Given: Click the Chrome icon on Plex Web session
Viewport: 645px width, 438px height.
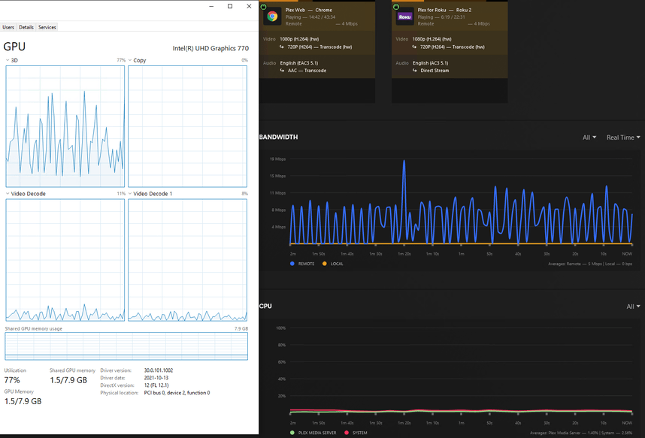Looking at the screenshot, I should point(272,17).
